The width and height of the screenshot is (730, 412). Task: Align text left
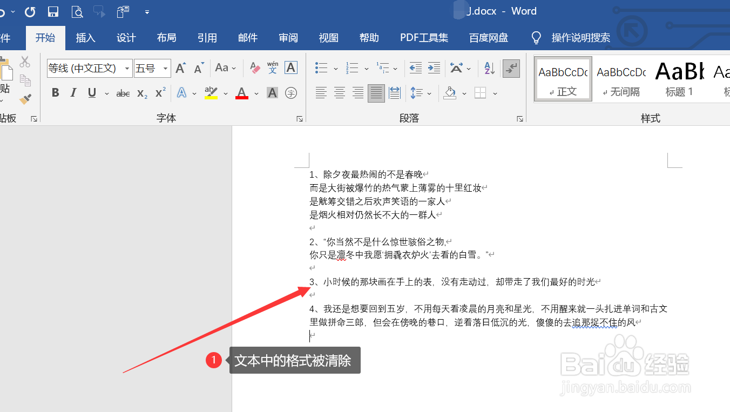click(321, 93)
